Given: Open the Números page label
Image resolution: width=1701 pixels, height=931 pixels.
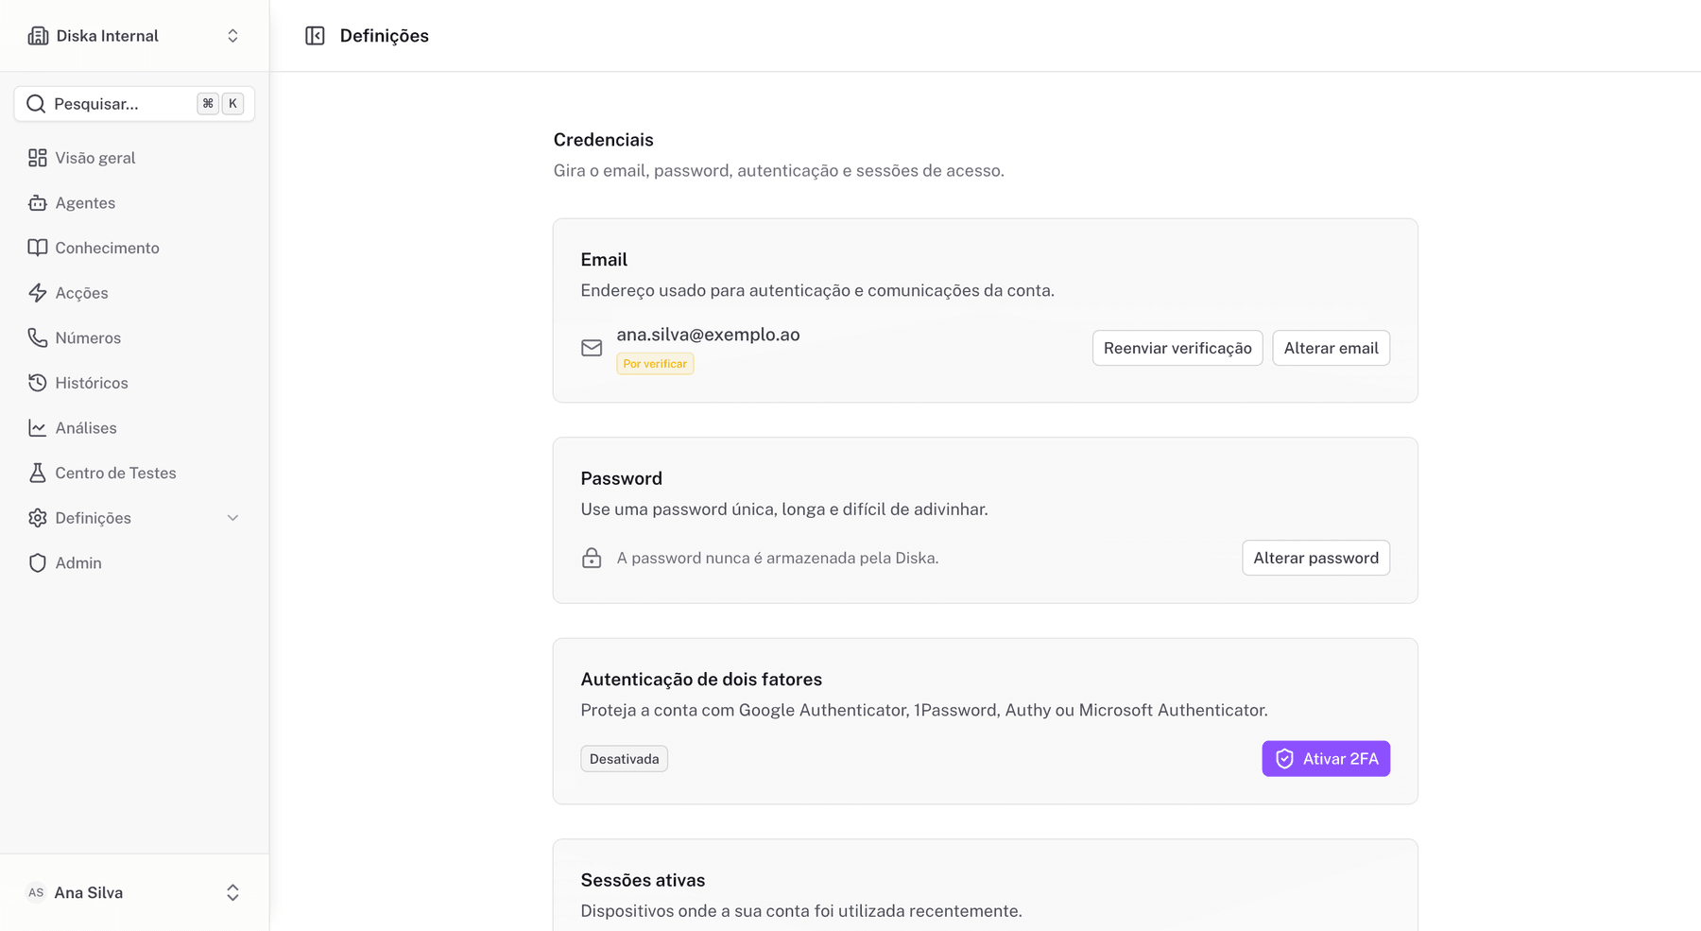Looking at the screenshot, I should point(88,337).
